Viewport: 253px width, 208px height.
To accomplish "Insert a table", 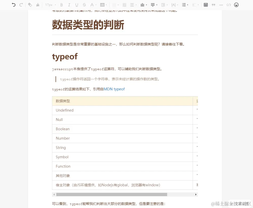I will click(206, 5).
